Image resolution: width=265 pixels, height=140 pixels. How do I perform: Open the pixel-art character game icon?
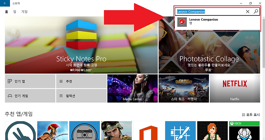tap(212, 130)
